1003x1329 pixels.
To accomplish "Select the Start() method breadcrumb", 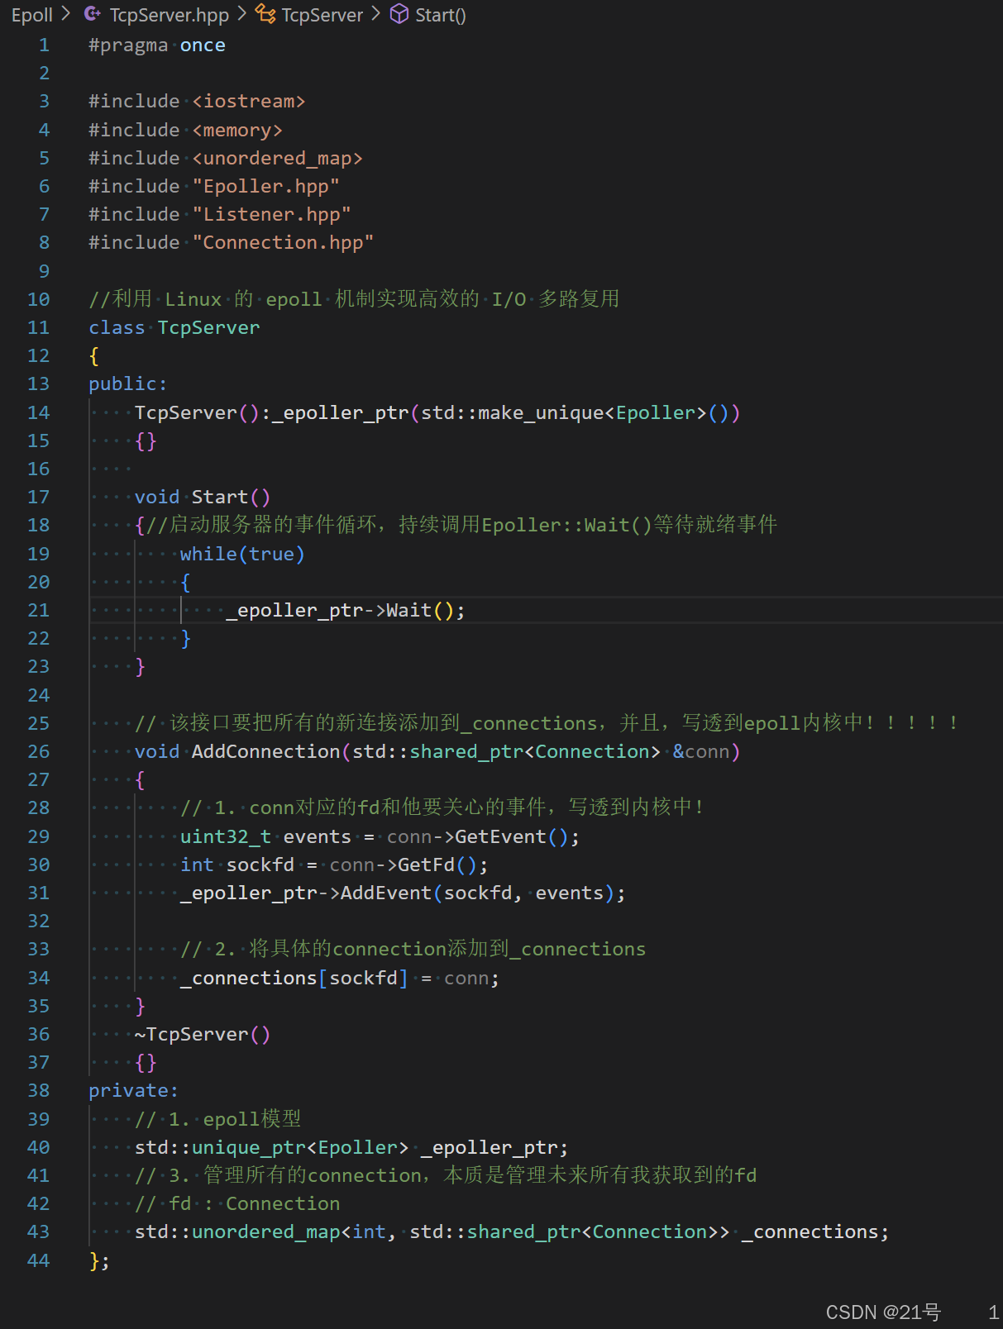I will [x=441, y=15].
